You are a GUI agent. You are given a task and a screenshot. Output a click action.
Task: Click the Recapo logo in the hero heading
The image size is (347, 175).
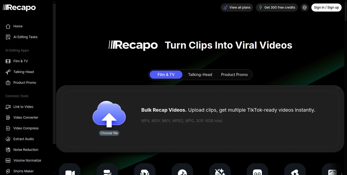pos(133,45)
